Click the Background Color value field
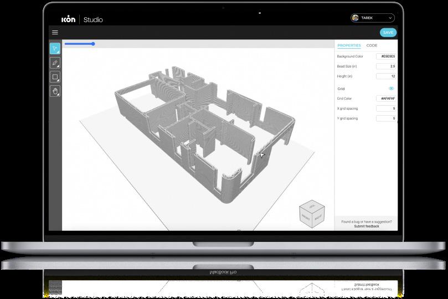This screenshot has height=299, width=448. [386, 56]
